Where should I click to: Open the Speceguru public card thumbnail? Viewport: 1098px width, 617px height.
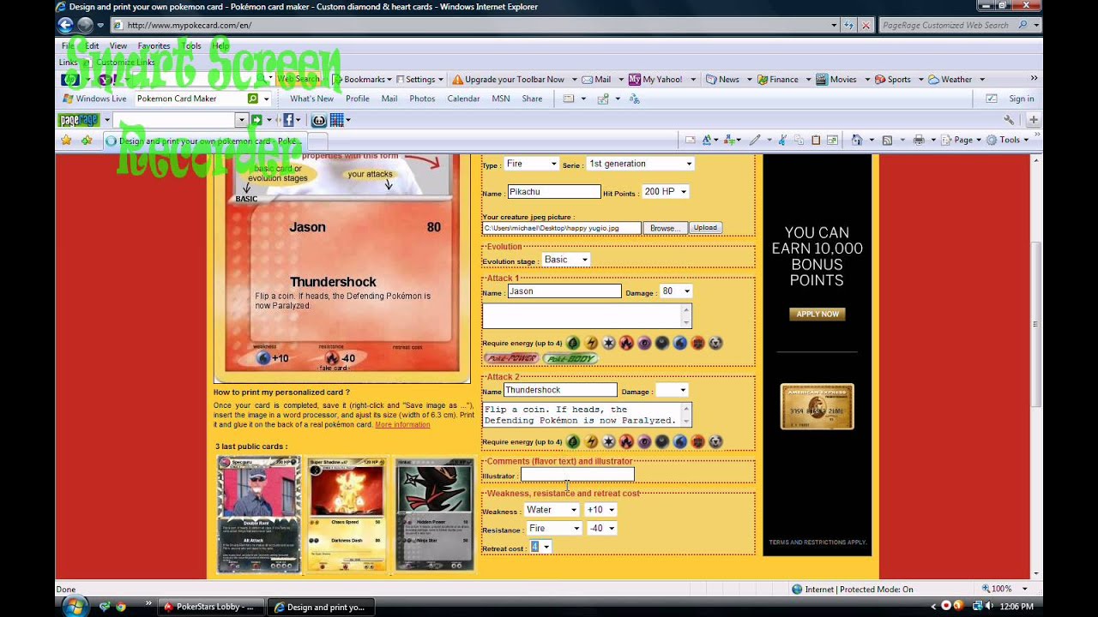tap(259, 514)
